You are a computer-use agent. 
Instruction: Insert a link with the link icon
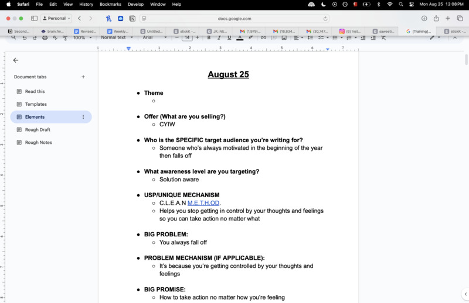263,37
